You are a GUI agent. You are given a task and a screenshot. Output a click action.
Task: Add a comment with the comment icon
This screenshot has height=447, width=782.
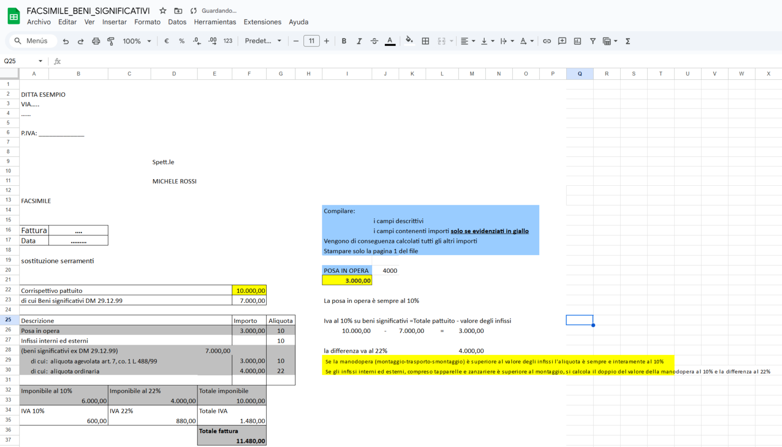(x=562, y=41)
